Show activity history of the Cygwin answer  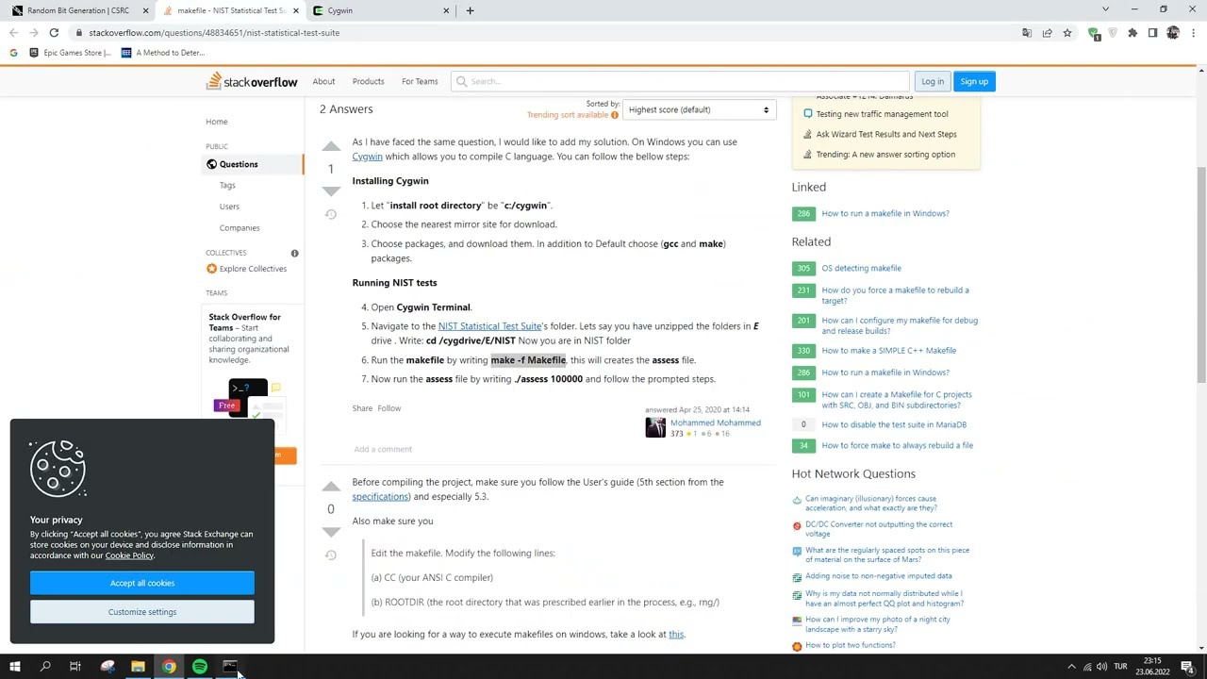point(331,214)
